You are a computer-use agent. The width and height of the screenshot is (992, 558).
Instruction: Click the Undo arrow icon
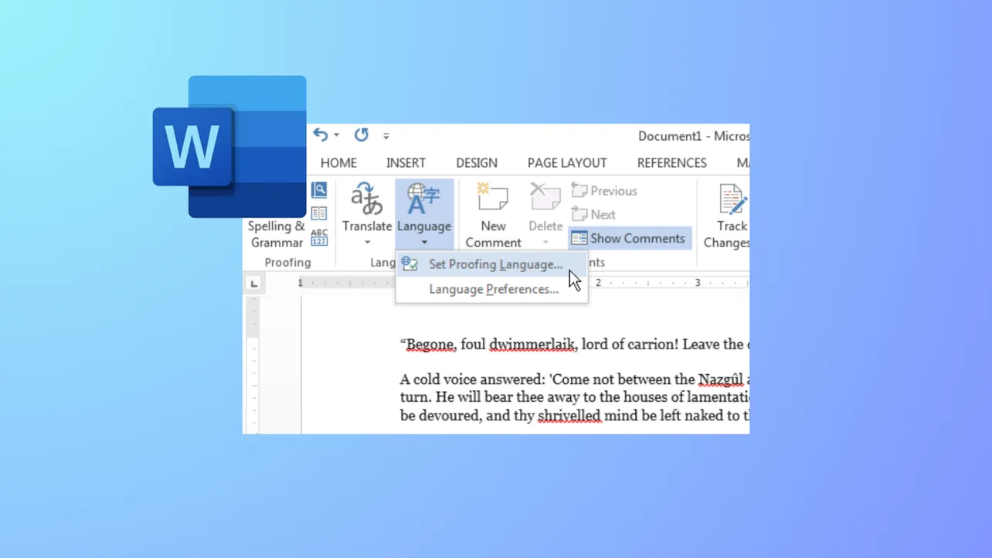(320, 134)
